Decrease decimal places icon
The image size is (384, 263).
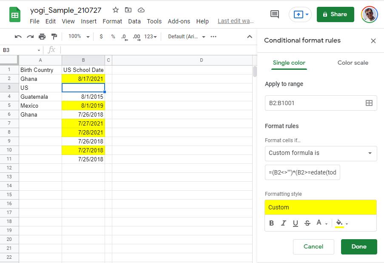pos(124,37)
